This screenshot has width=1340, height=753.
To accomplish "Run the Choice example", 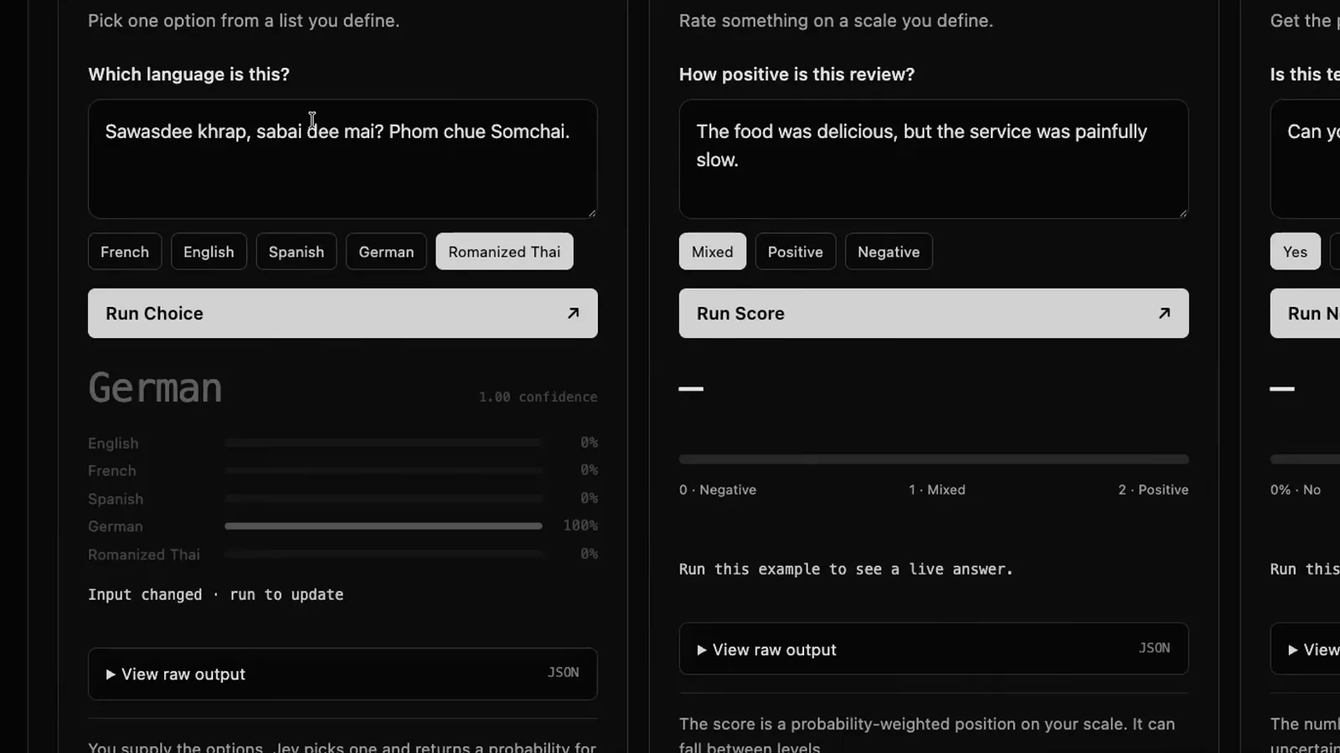I will [343, 313].
